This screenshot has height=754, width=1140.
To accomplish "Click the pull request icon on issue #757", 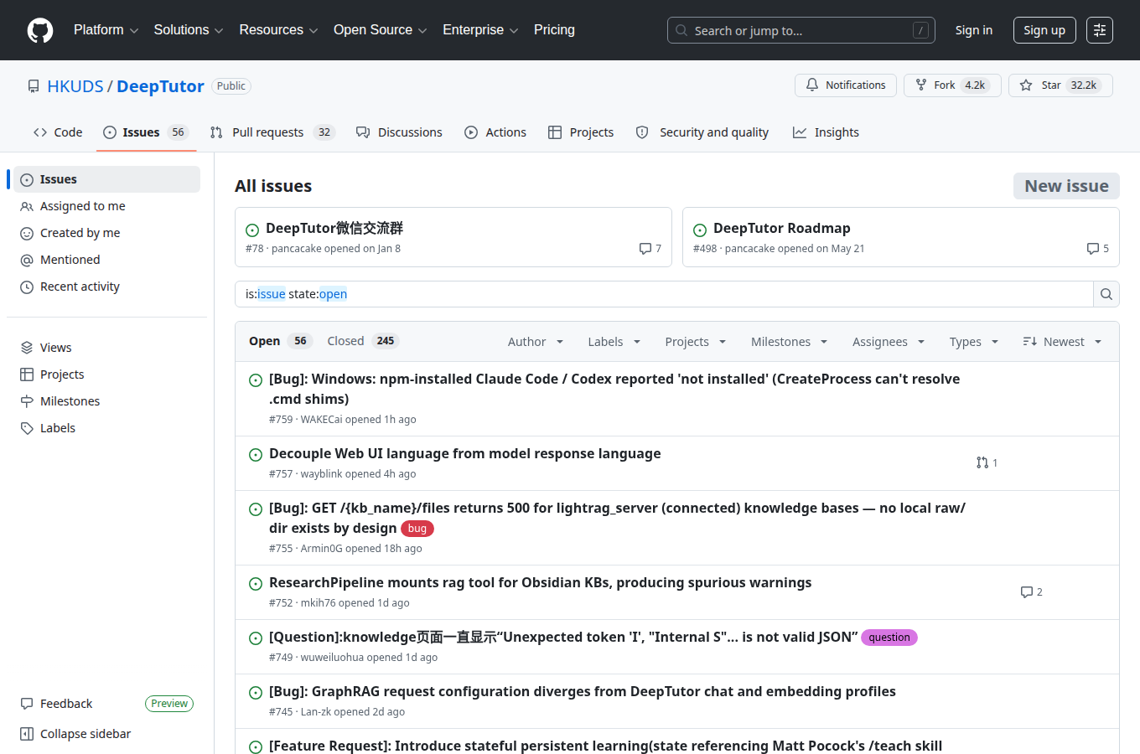I will (987, 462).
